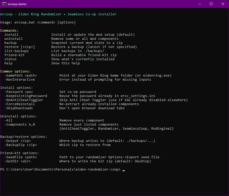Click the console icon in the title bar

(4, 4)
